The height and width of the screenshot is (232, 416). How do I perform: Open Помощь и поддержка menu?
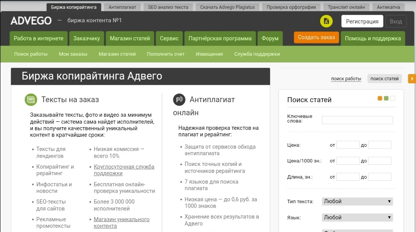[373, 38]
